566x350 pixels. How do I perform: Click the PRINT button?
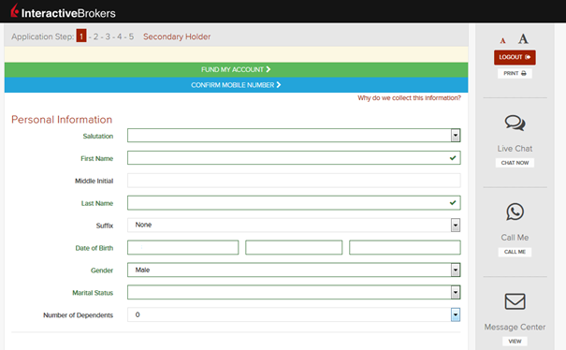[x=515, y=73]
